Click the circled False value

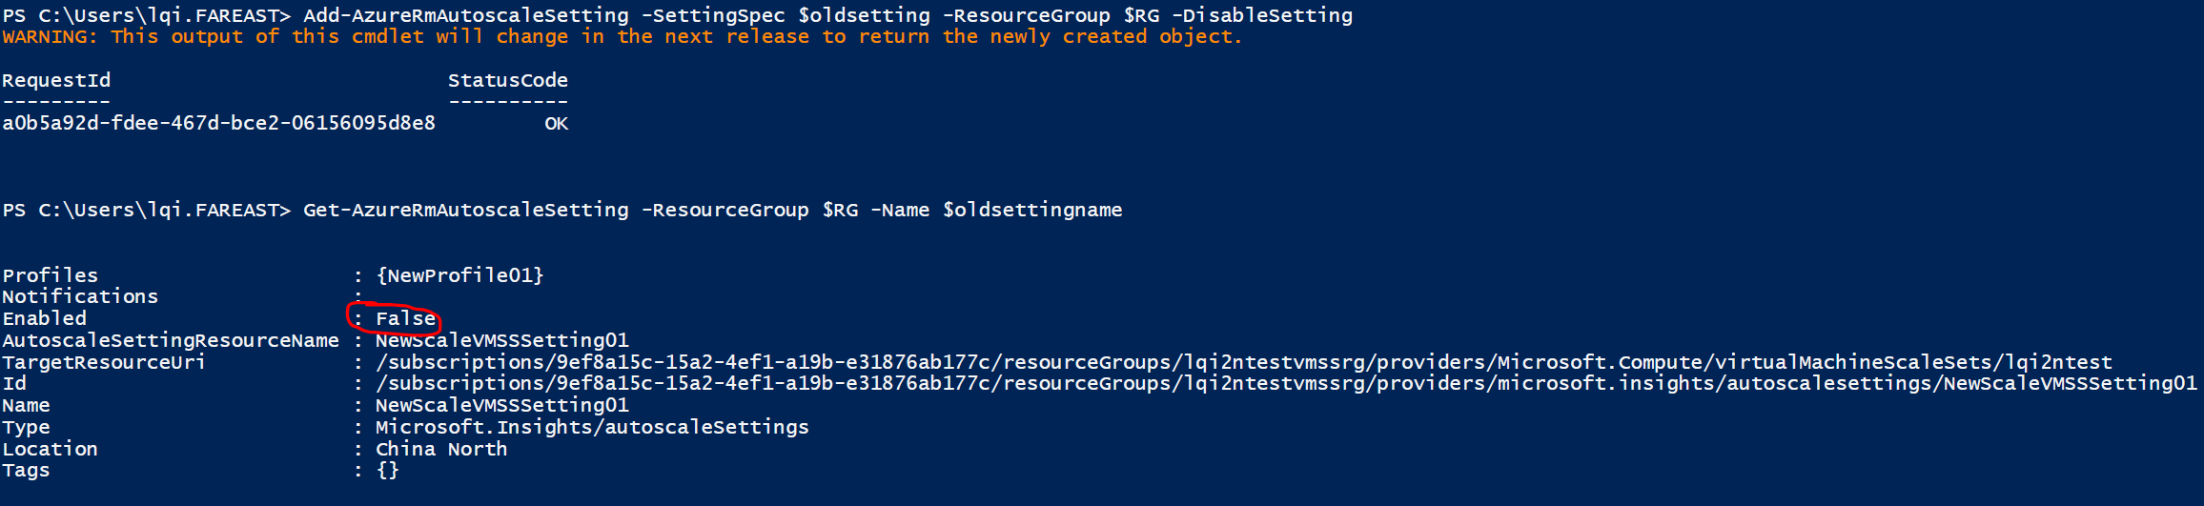pos(405,319)
